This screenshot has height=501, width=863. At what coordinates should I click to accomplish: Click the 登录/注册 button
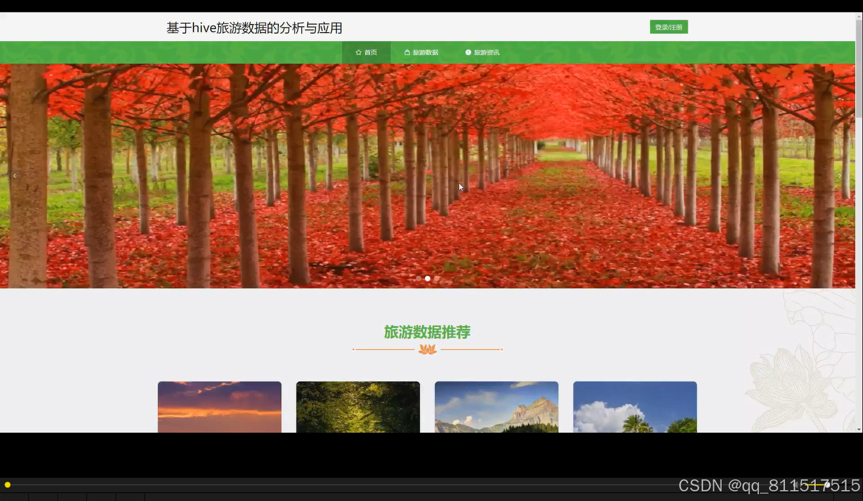(x=668, y=26)
